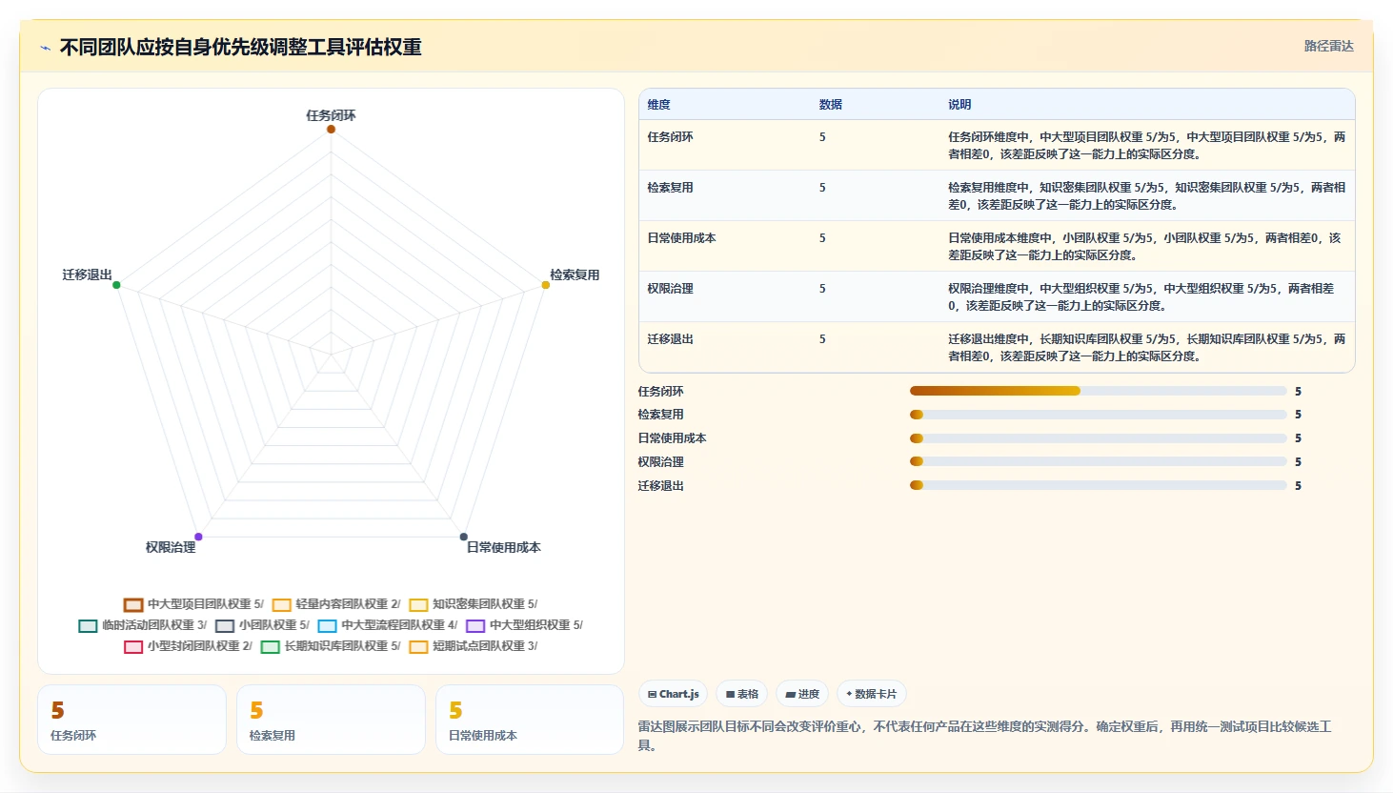Toggle 中大型项目团队权重 legend item

coord(193,604)
